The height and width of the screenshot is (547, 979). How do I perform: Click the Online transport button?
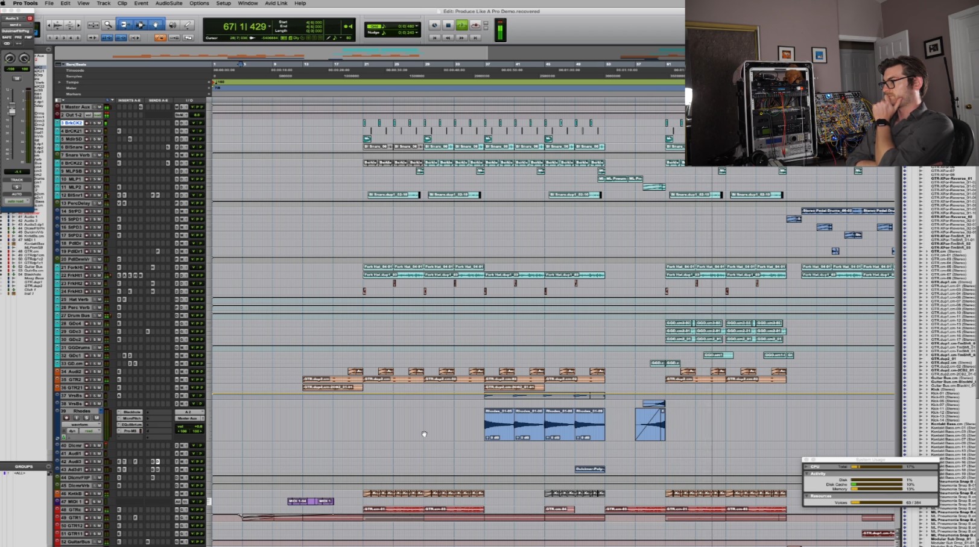point(434,25)
